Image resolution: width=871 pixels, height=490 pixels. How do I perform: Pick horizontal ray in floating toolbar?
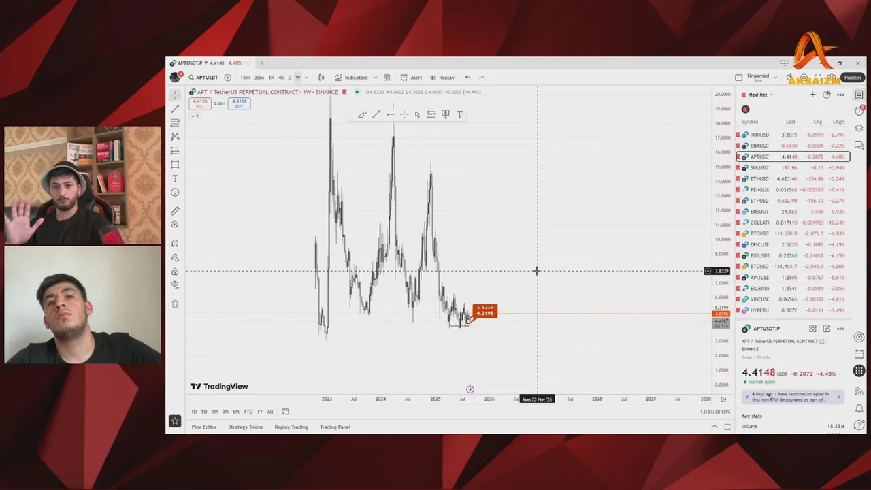[390, 114]
